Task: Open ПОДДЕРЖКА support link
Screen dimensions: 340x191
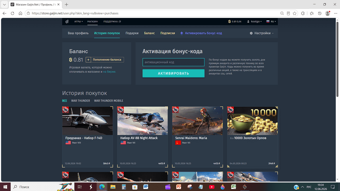Action: 112,21
